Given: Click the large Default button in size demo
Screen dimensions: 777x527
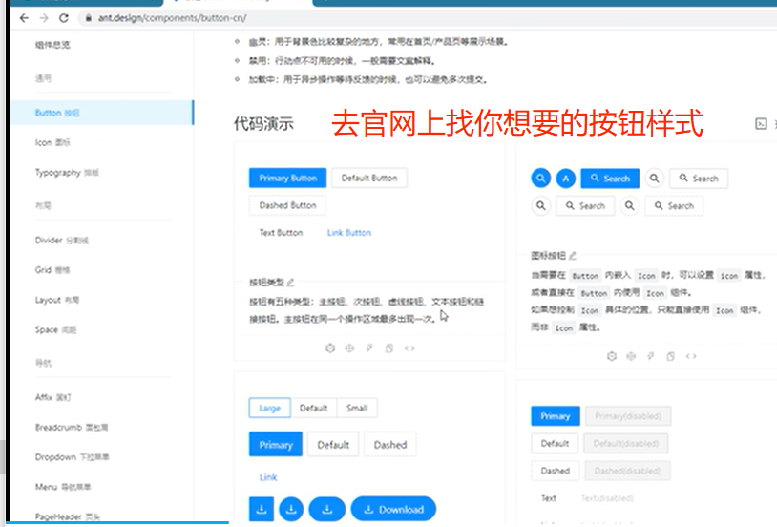Looking at the screenshot, I should 333,445.
